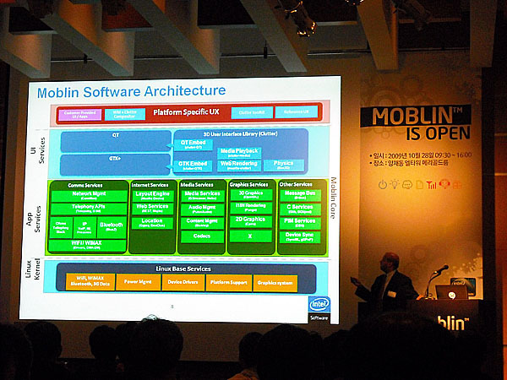Image resolution: width=507 pixels, height=380 pixels.
Task: Click the 'QT' block in UI Services
Action: [116, 141]
